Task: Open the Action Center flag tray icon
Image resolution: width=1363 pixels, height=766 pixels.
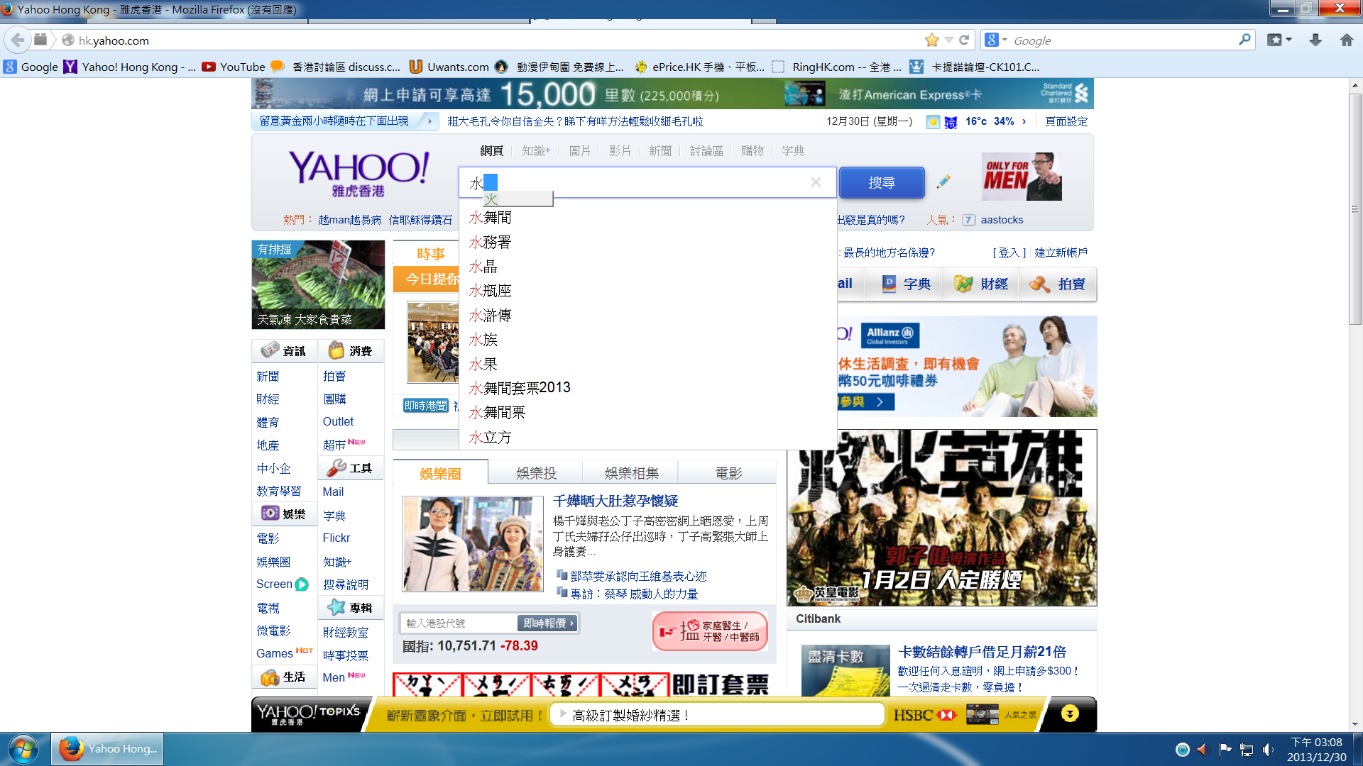Action: click(x=1225, y=749)
